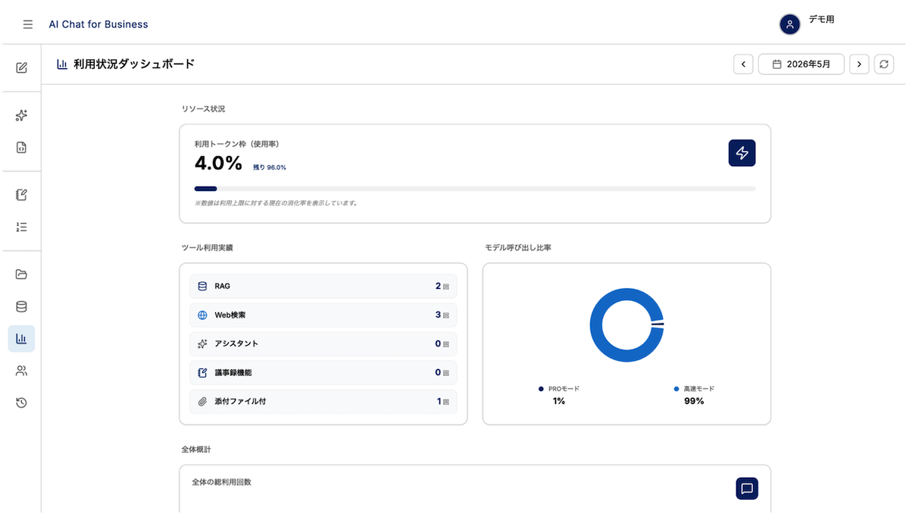
Task: Click the bar chart icon beside dashboard title
Action: coord(62,64)
